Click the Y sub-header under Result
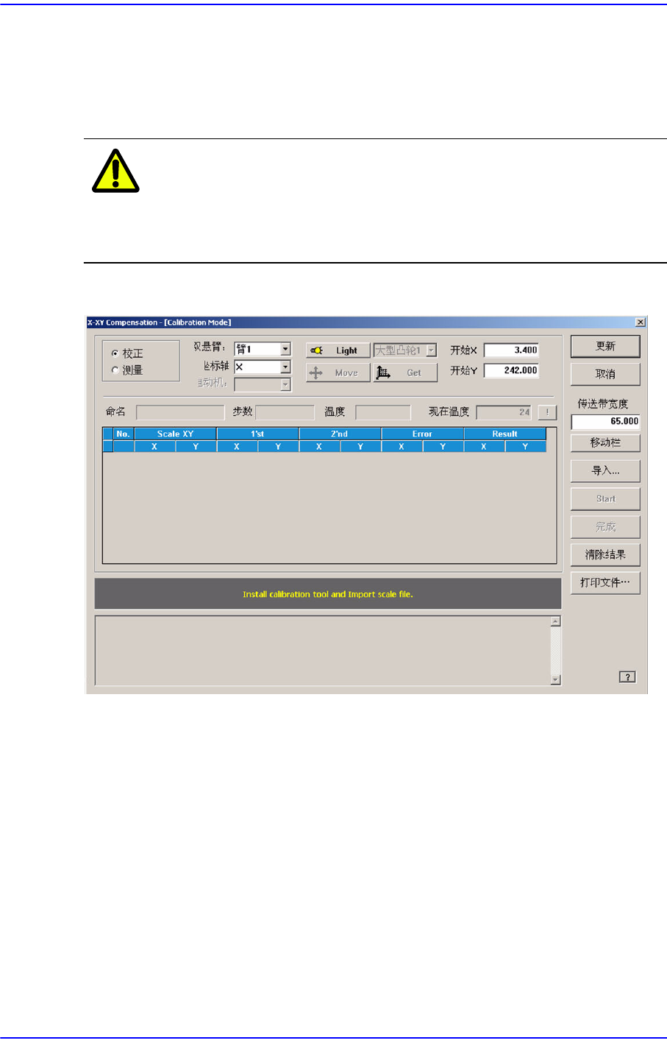The height and width of the screenshot is (1046, 667). tap(525, 446)
